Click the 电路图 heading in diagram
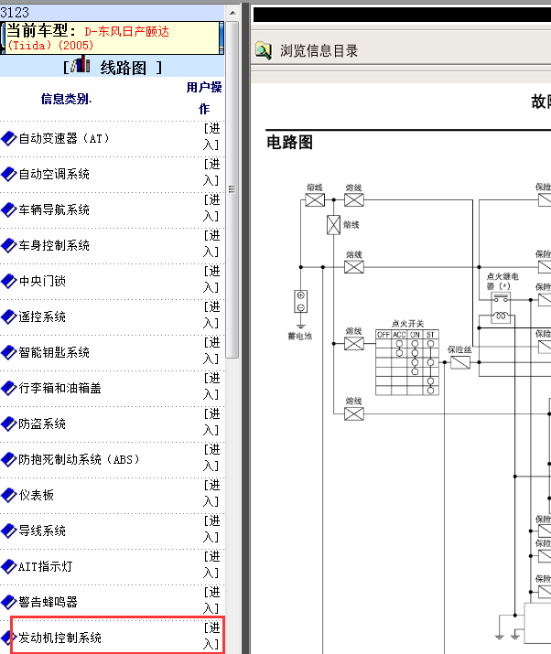 point(290,142)
